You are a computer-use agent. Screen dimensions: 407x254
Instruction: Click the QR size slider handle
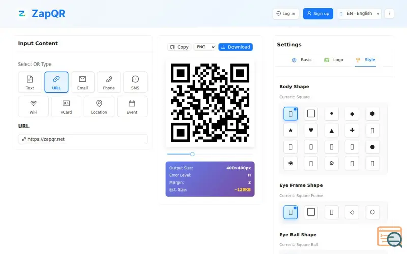point(192,154)
